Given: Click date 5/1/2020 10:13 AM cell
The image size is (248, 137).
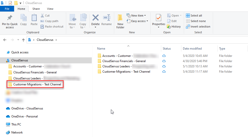Looking at the screenshot, I should (x=195, y=66).
